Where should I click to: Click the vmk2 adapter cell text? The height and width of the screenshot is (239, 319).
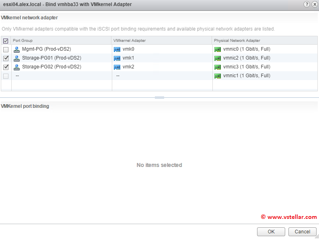coord(128,67)
